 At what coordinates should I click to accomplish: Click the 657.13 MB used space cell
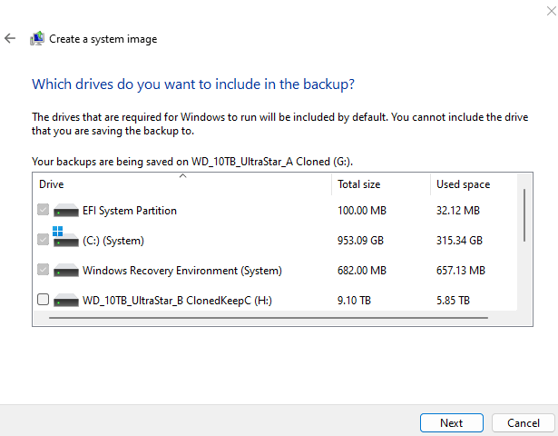[461, 271]
